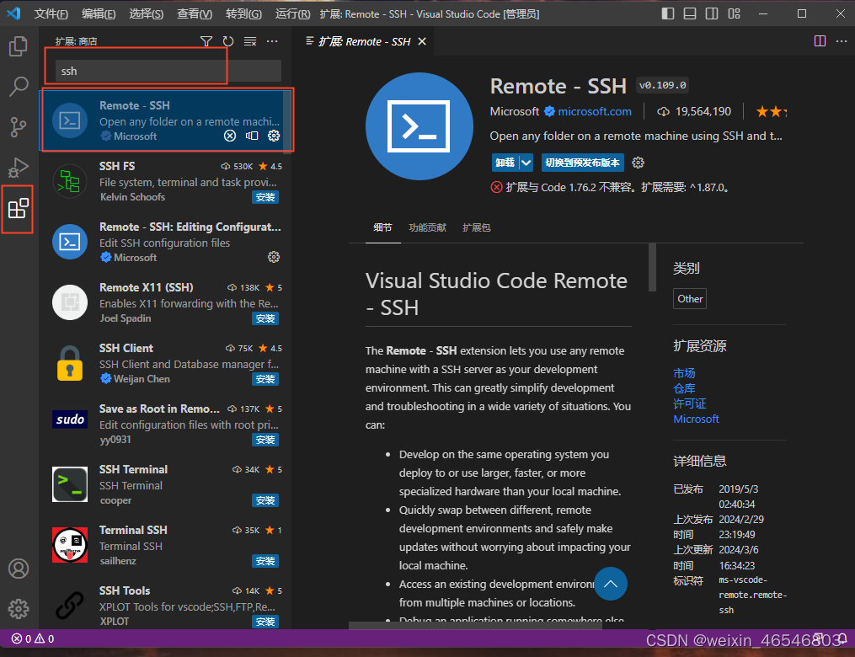
Task: Select the SSH FS extension entry
Action: pos(165,182)
